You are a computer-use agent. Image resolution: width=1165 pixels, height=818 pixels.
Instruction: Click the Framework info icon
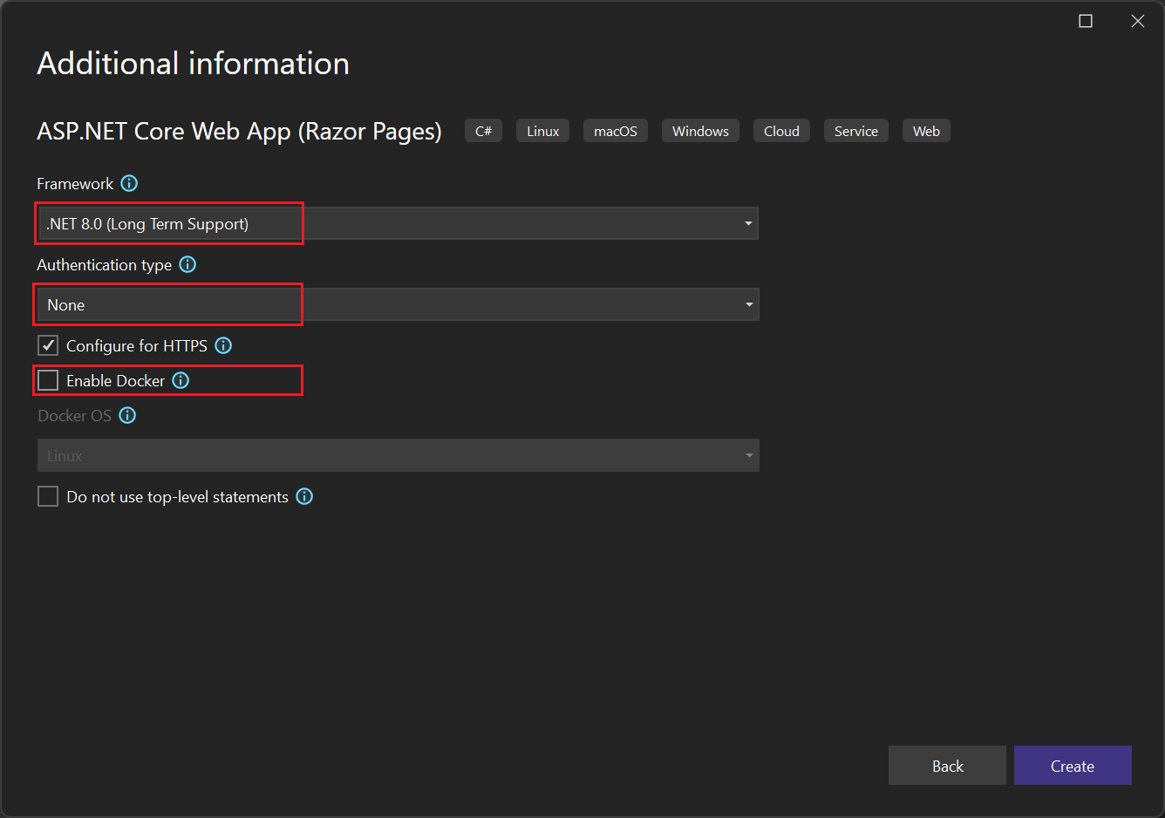(x=129, y=183)
